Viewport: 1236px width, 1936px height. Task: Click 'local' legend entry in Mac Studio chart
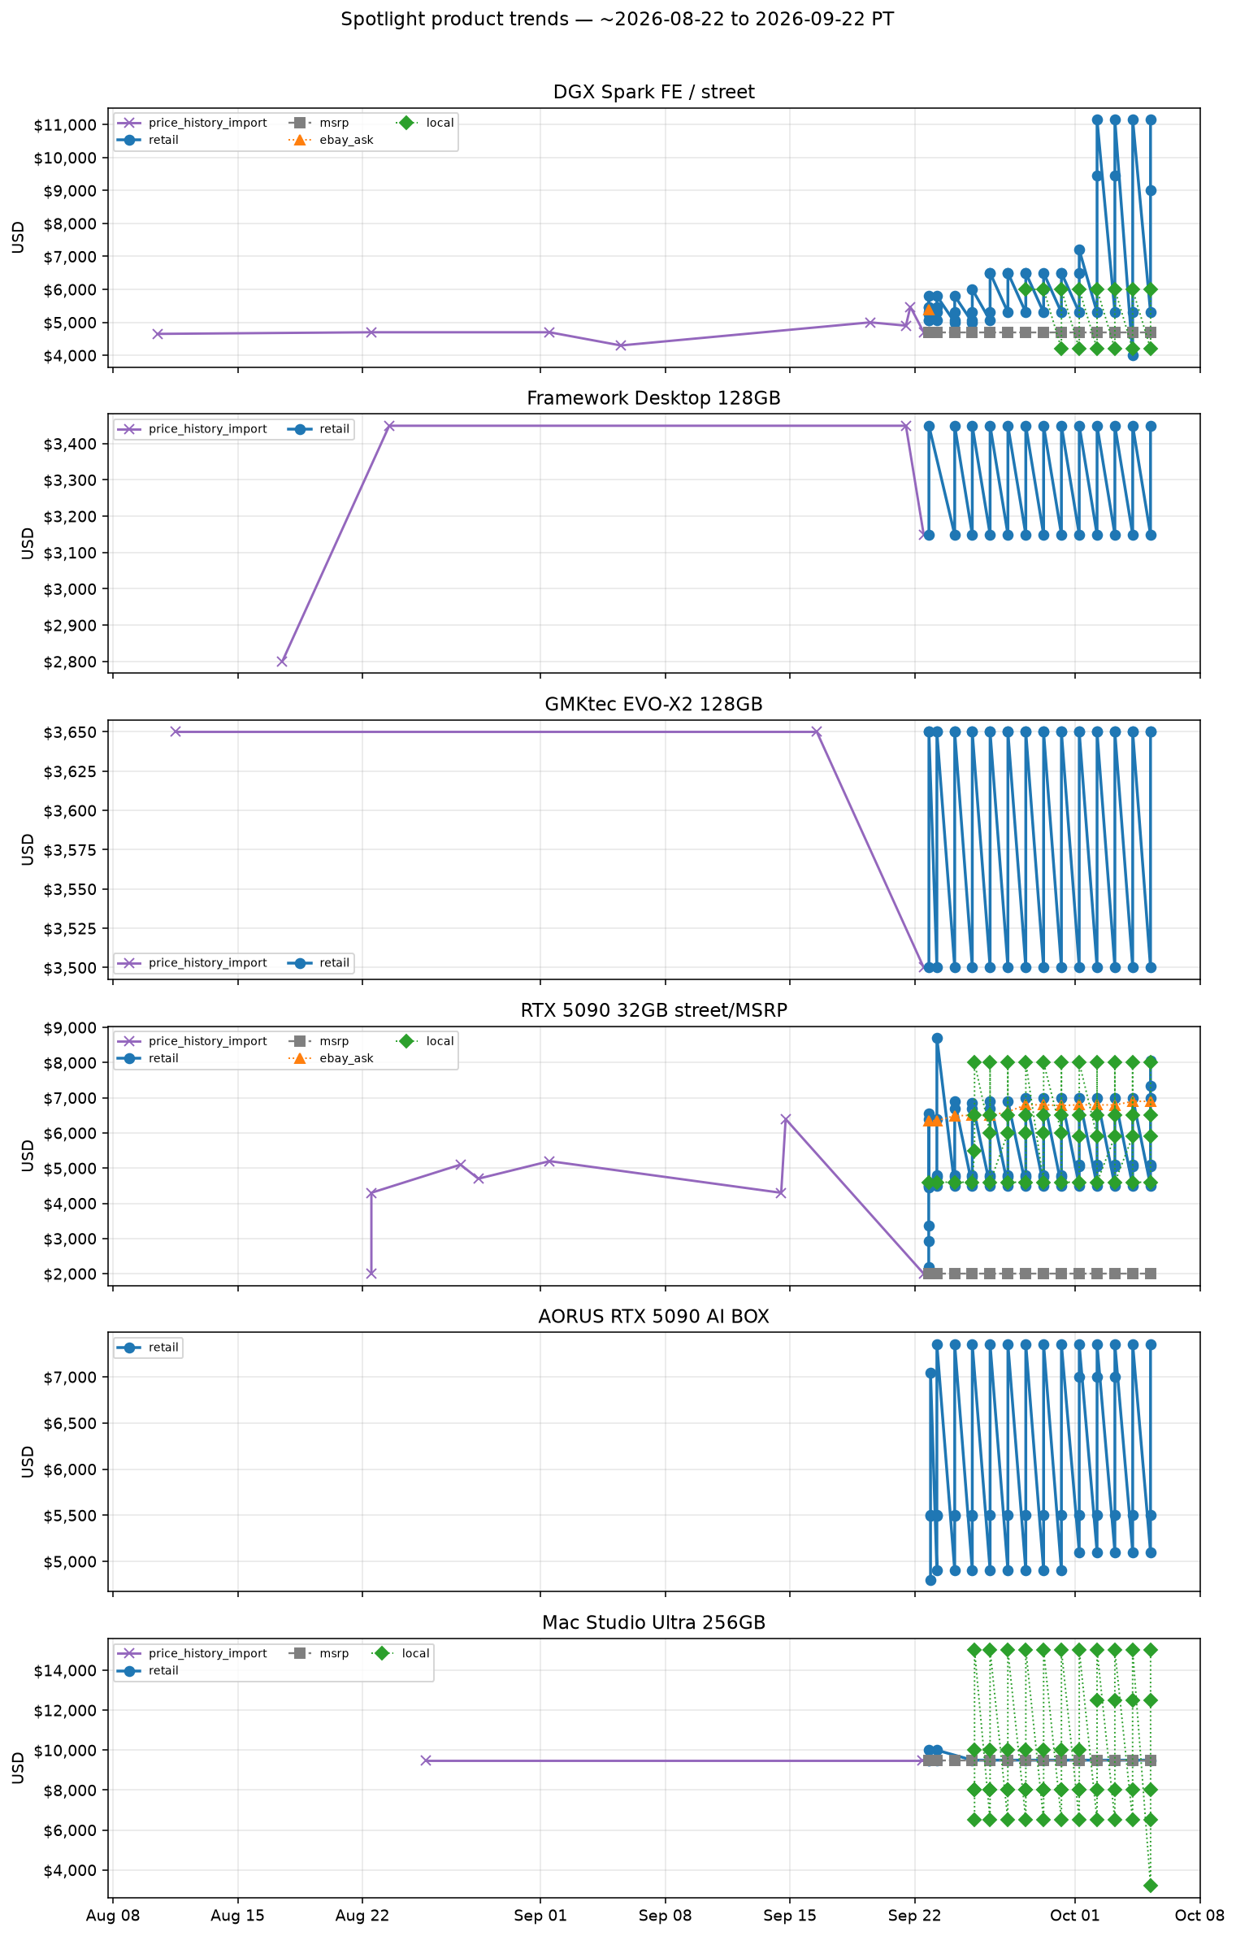(401, 1653)
